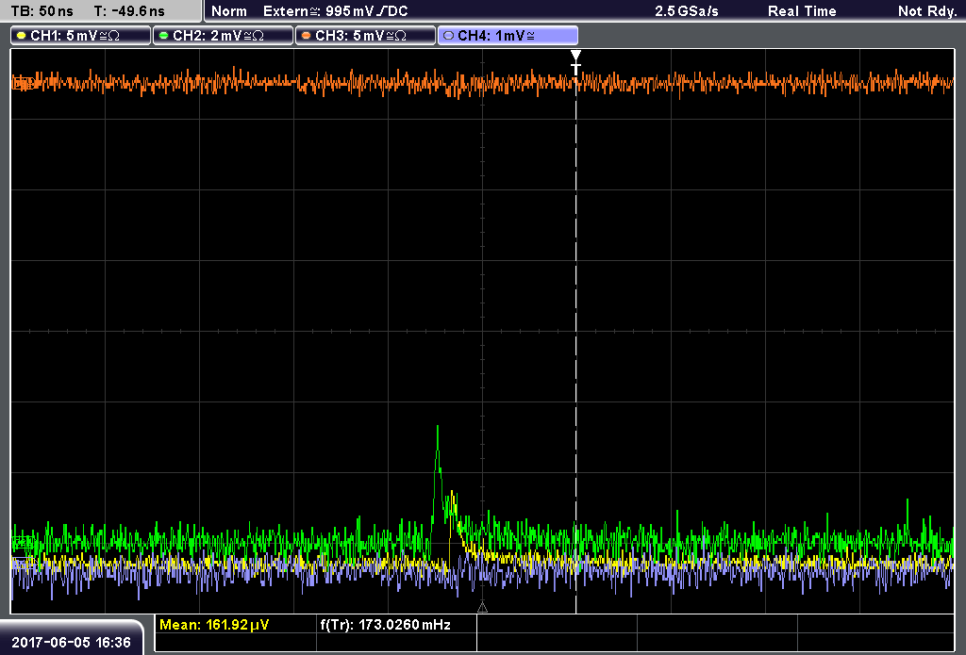Click the CH4 indicator circle

pos(448,36)
